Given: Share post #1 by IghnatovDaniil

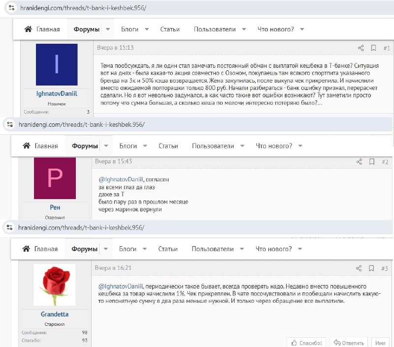Looking at the screenshot, I should [x=361, y=48].
